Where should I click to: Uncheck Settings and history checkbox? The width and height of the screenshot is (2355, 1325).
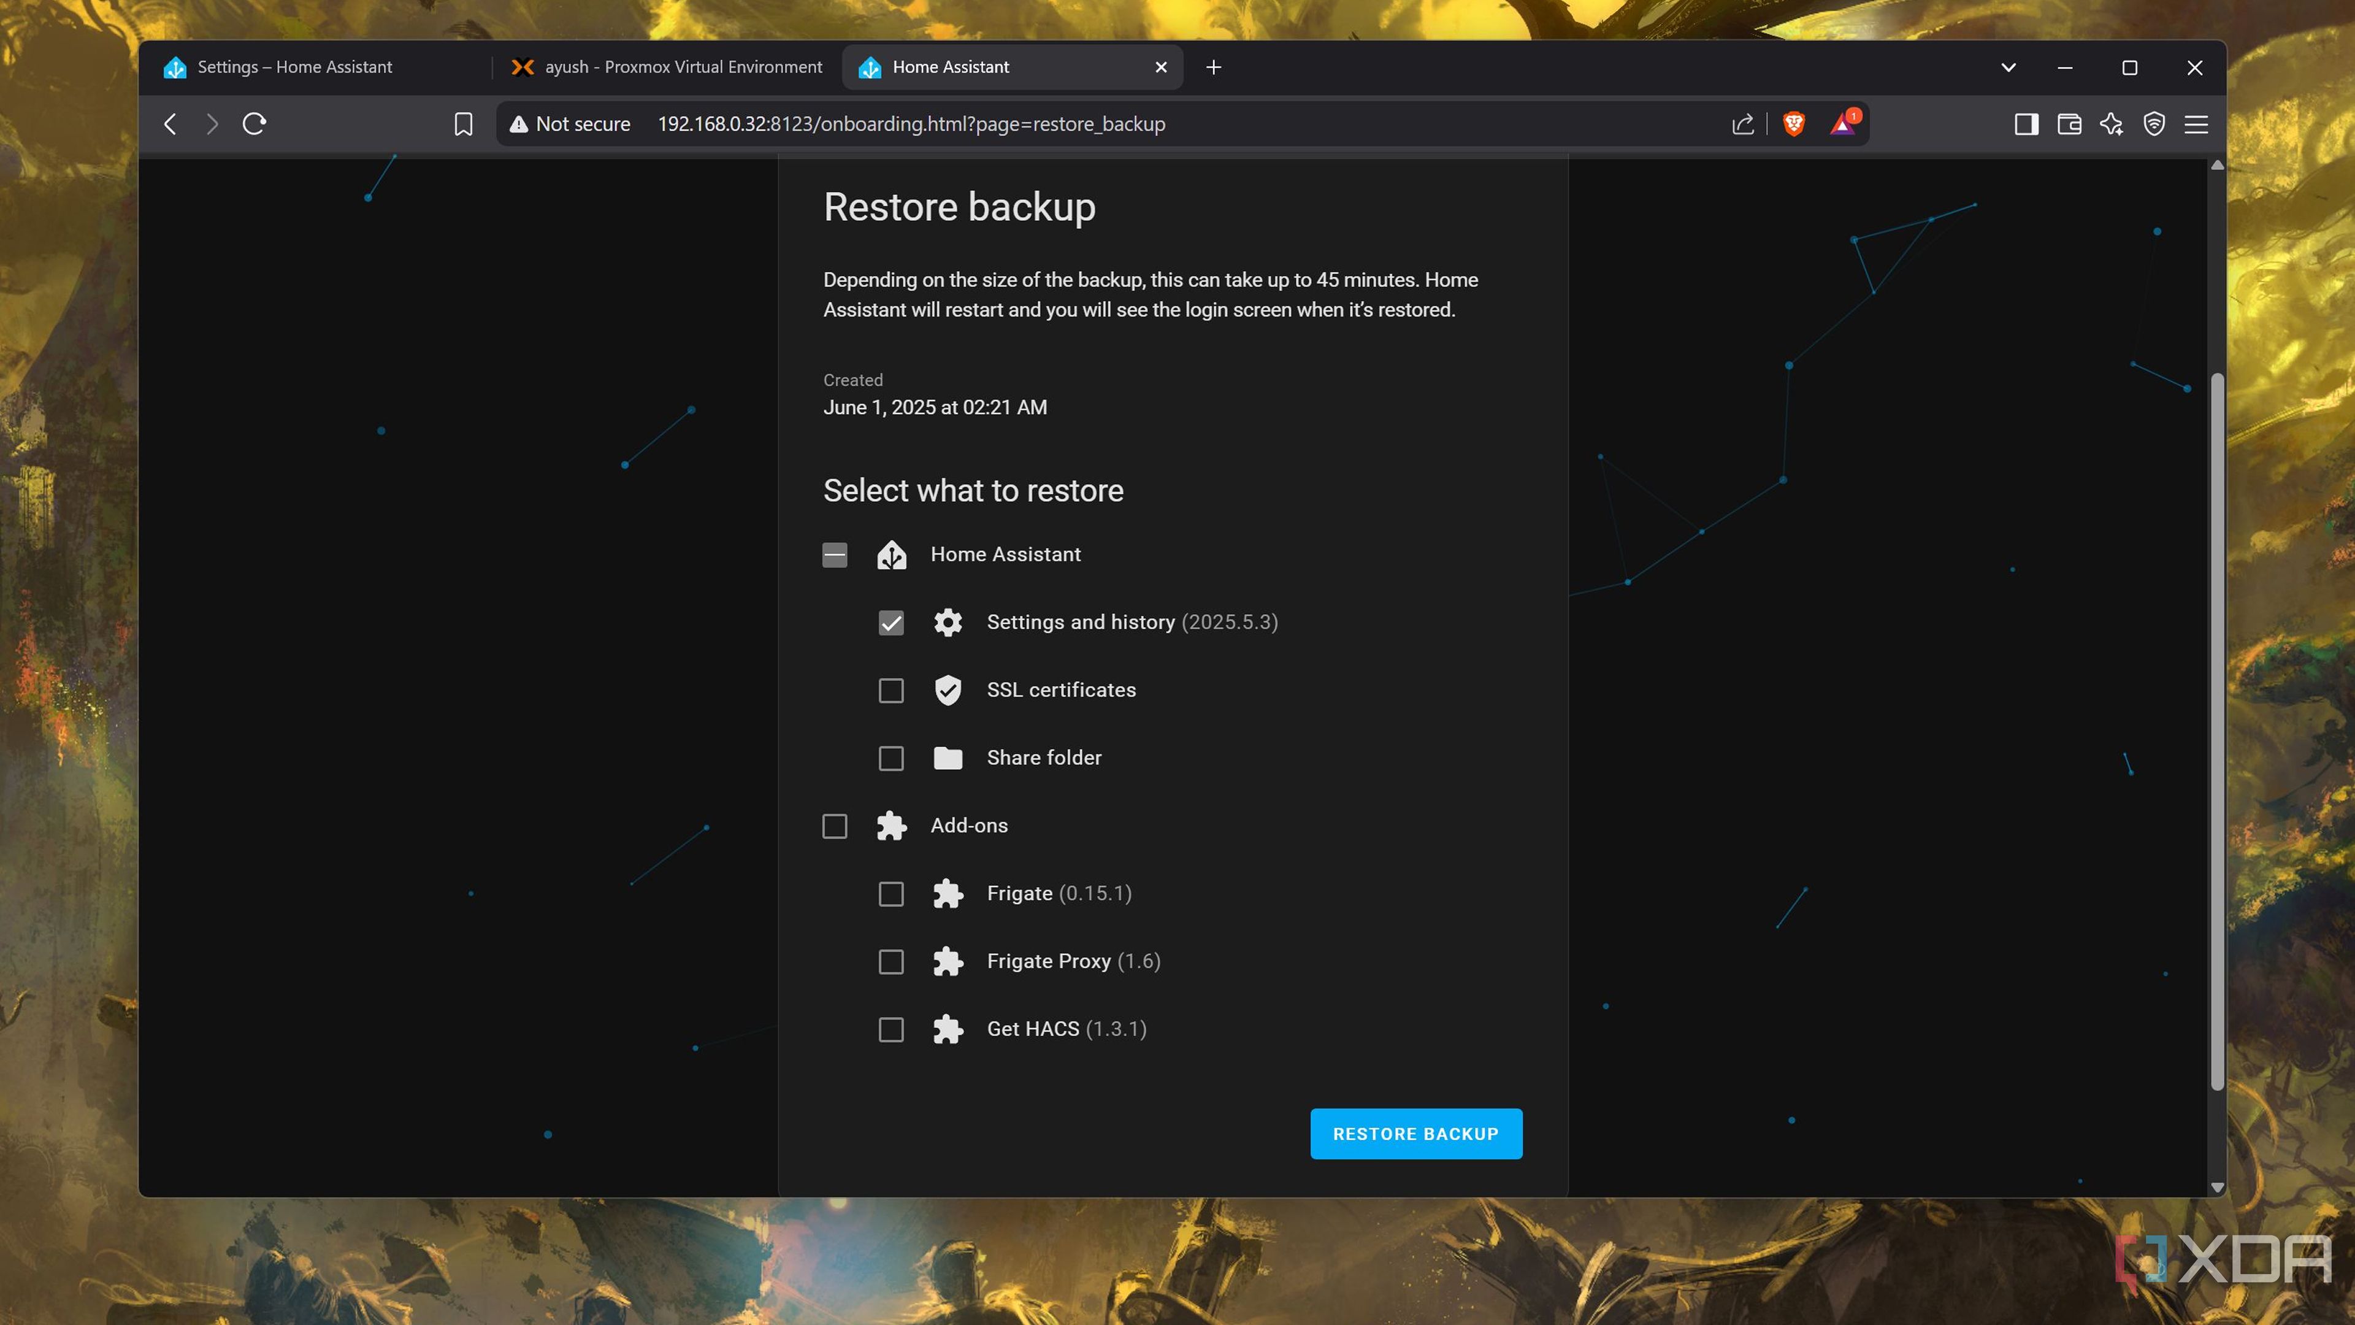(x=891, y=623)
